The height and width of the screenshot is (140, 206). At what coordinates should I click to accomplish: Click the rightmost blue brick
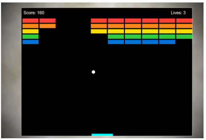click(x=167, y=42)
